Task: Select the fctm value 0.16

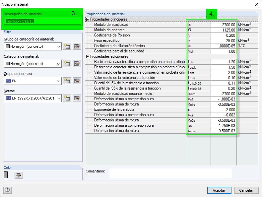Action: pyautogui.click(x=224, y=78)
